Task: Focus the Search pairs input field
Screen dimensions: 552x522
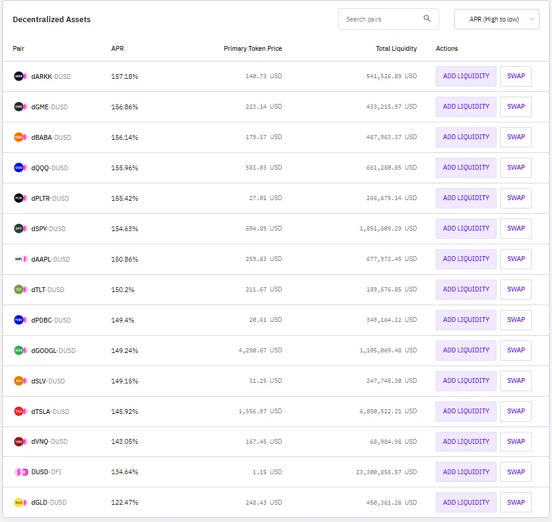Action: click(388, 19)
